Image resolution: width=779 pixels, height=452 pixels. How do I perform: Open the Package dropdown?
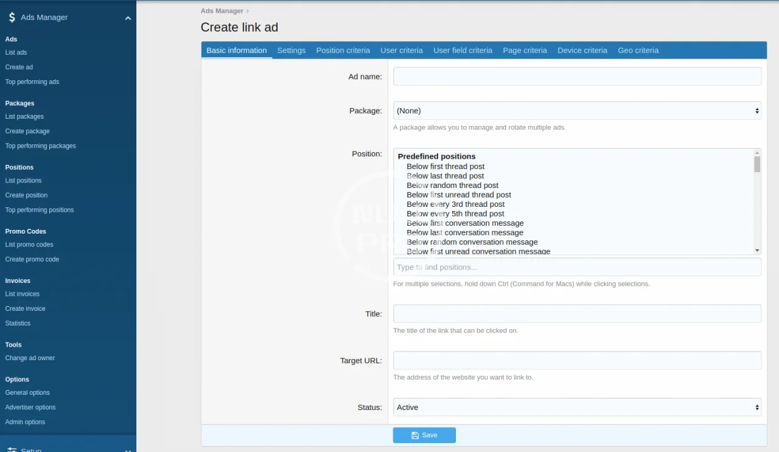click(x=576, y=111)
